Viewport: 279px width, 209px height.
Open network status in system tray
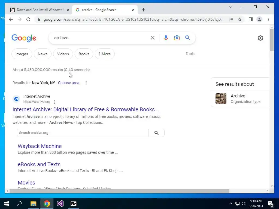click(x=237, y=204)
